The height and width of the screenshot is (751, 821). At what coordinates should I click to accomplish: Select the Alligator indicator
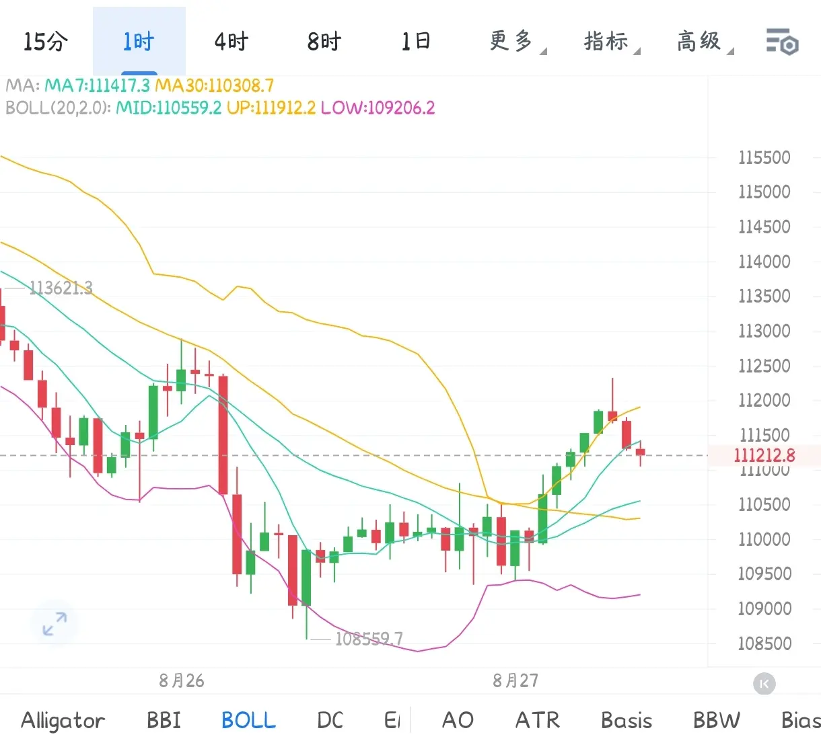63,721
